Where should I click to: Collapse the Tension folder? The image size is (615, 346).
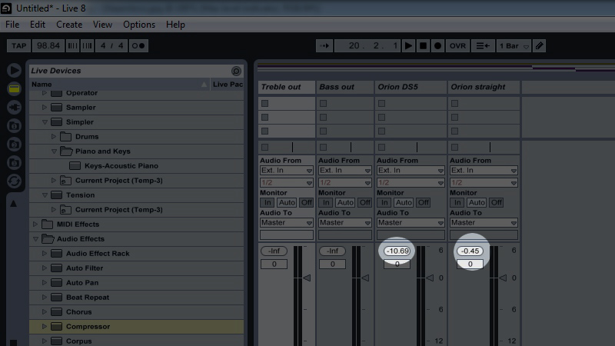[x=45, y=195]
